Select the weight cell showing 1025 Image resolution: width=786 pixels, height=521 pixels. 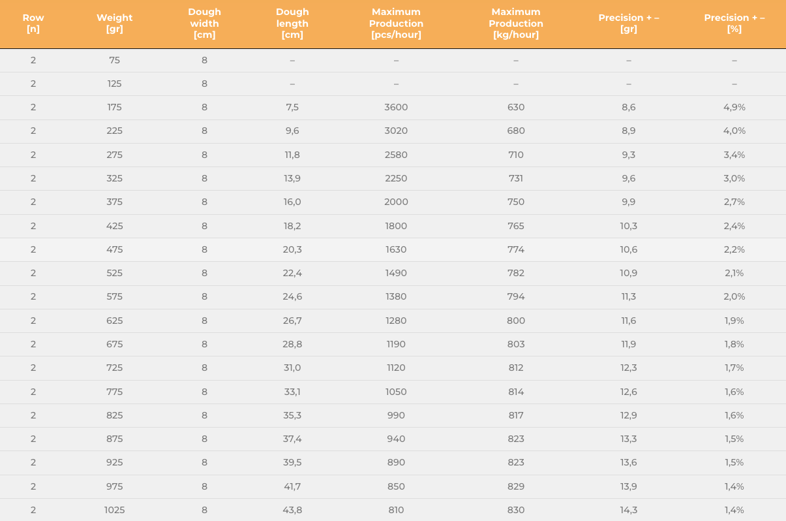point(114,510)
